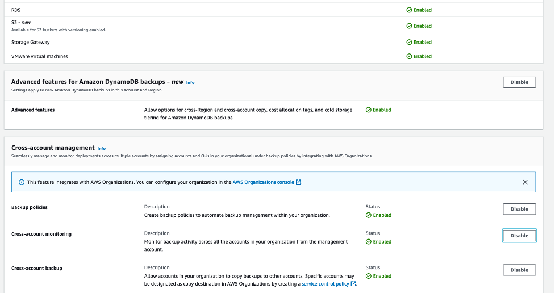Open Info link beside Cross-account management
The image size is (555, 293).
pos(101,148)
